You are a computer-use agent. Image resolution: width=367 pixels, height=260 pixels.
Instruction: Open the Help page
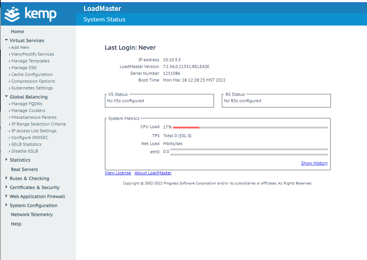click(x=16, y=224)
